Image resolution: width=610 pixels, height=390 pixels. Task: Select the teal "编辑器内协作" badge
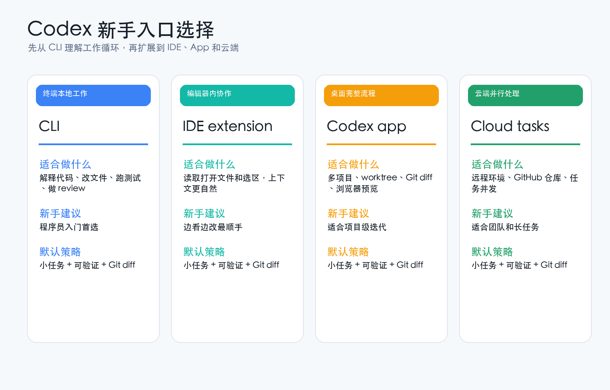(x=237, y=95)
